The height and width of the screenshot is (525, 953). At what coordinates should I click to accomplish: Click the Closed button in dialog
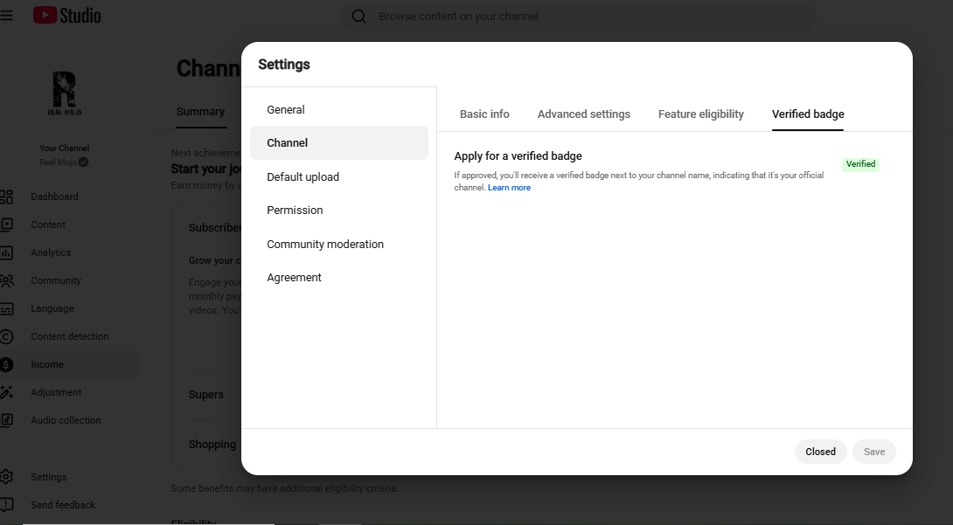tap(820, 452)
